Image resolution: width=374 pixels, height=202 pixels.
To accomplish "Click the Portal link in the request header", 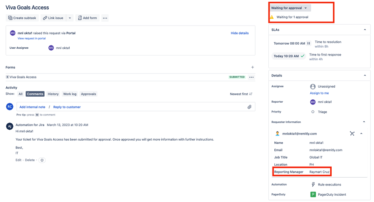I will pyautogui.click(x=71, y=33).
